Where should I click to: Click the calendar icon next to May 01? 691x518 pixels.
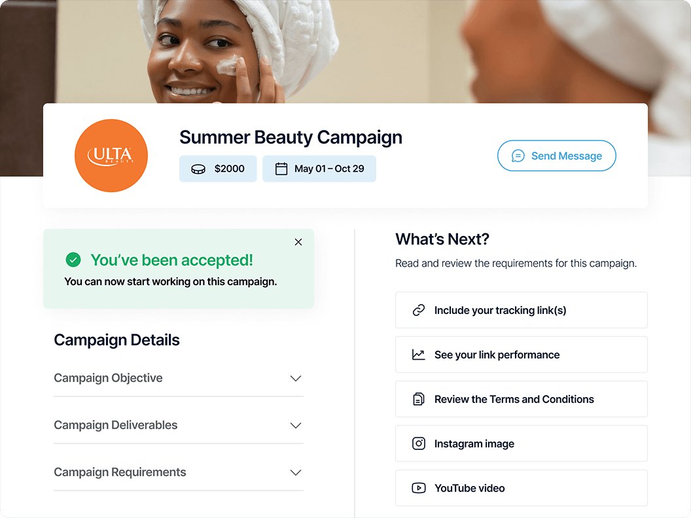coord(281,169)
